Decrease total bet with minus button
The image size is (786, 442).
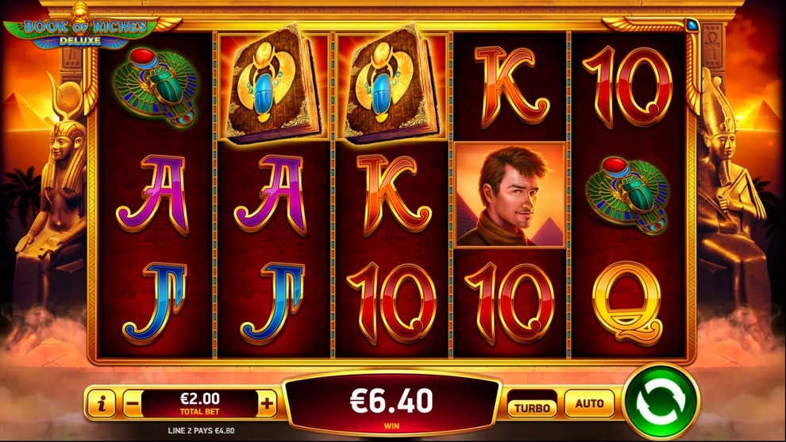[x=132, y=403]
